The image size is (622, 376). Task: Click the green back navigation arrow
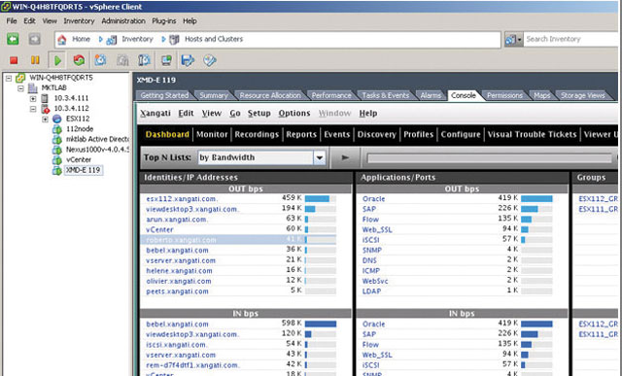pos(13,39)
